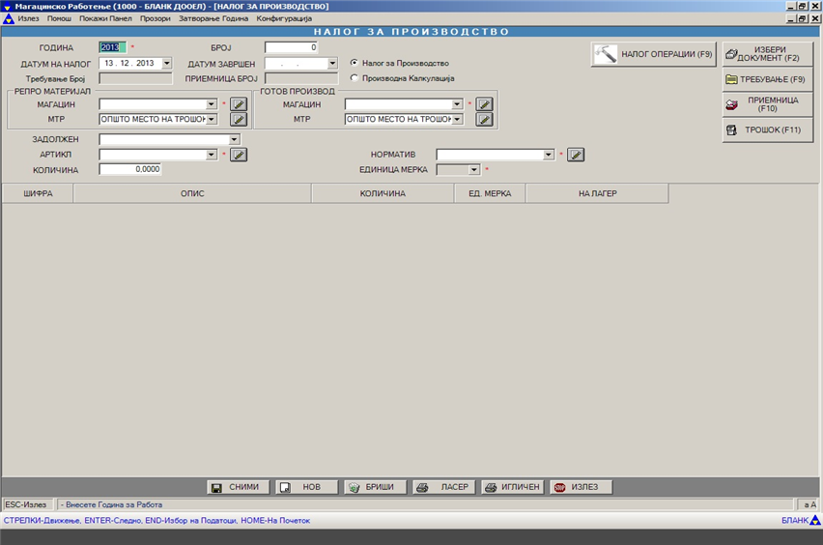Click the ОПИС column header
The height and width of the screenshot is (545, 823).
pos(192,193)
